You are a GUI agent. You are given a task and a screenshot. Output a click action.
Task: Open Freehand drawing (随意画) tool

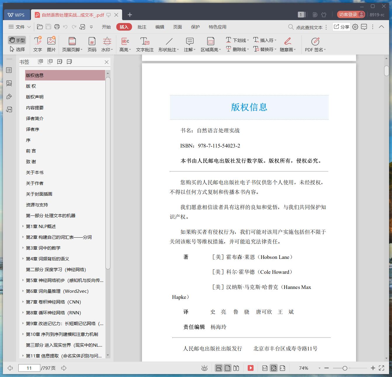tap(288, 44)
